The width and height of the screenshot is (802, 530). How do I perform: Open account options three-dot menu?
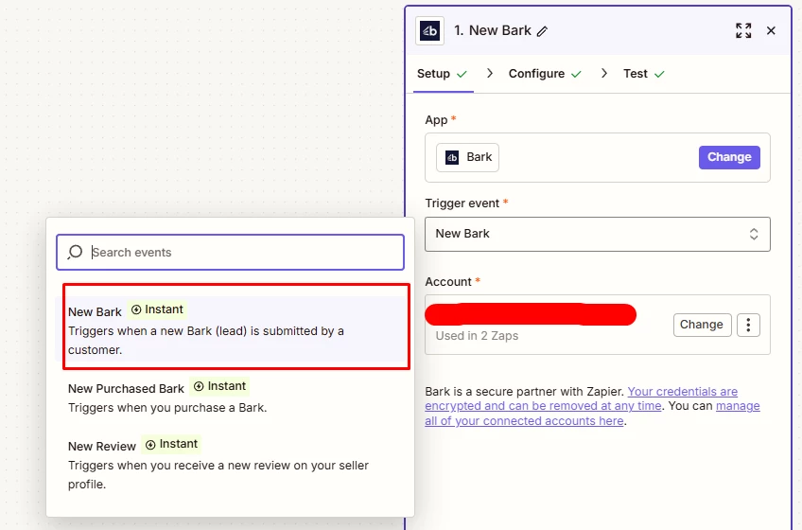pos(748,325)
